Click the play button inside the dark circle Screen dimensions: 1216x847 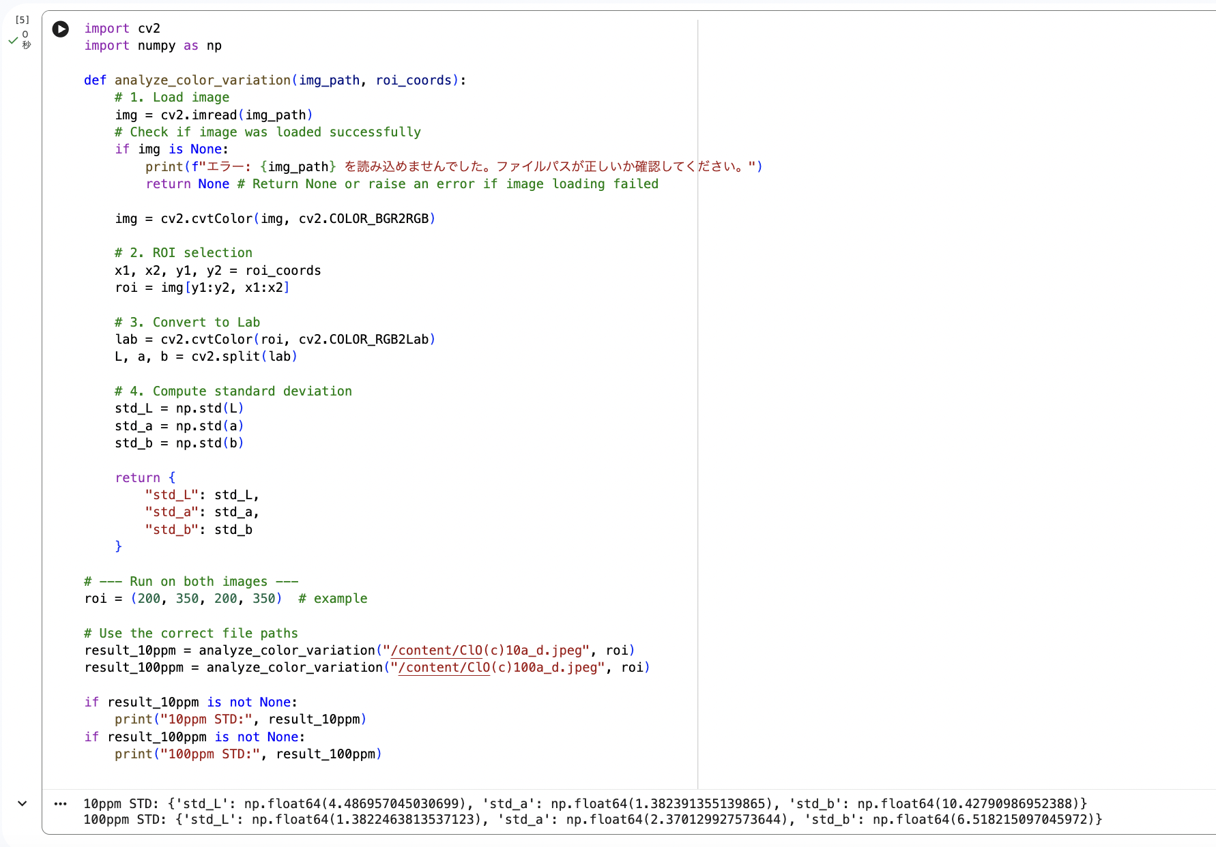60,29
